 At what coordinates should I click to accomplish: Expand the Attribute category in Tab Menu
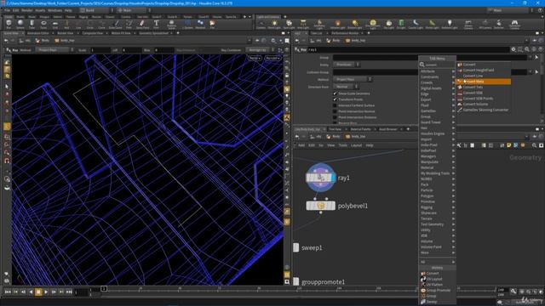[437, 71]
